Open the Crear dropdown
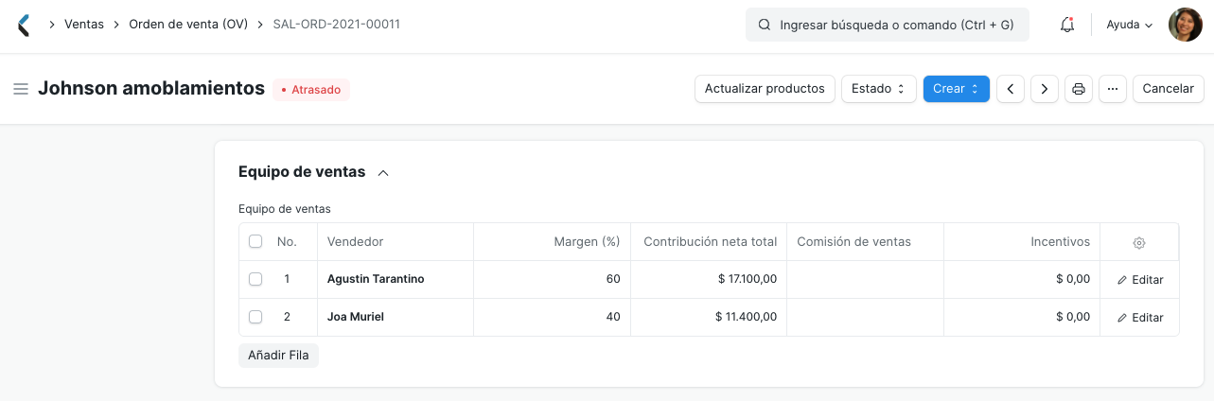The image size is (1214, 401). pos(956,89)
